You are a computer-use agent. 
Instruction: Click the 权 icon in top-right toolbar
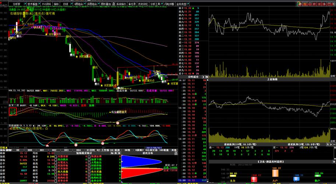tap(315, 4)
